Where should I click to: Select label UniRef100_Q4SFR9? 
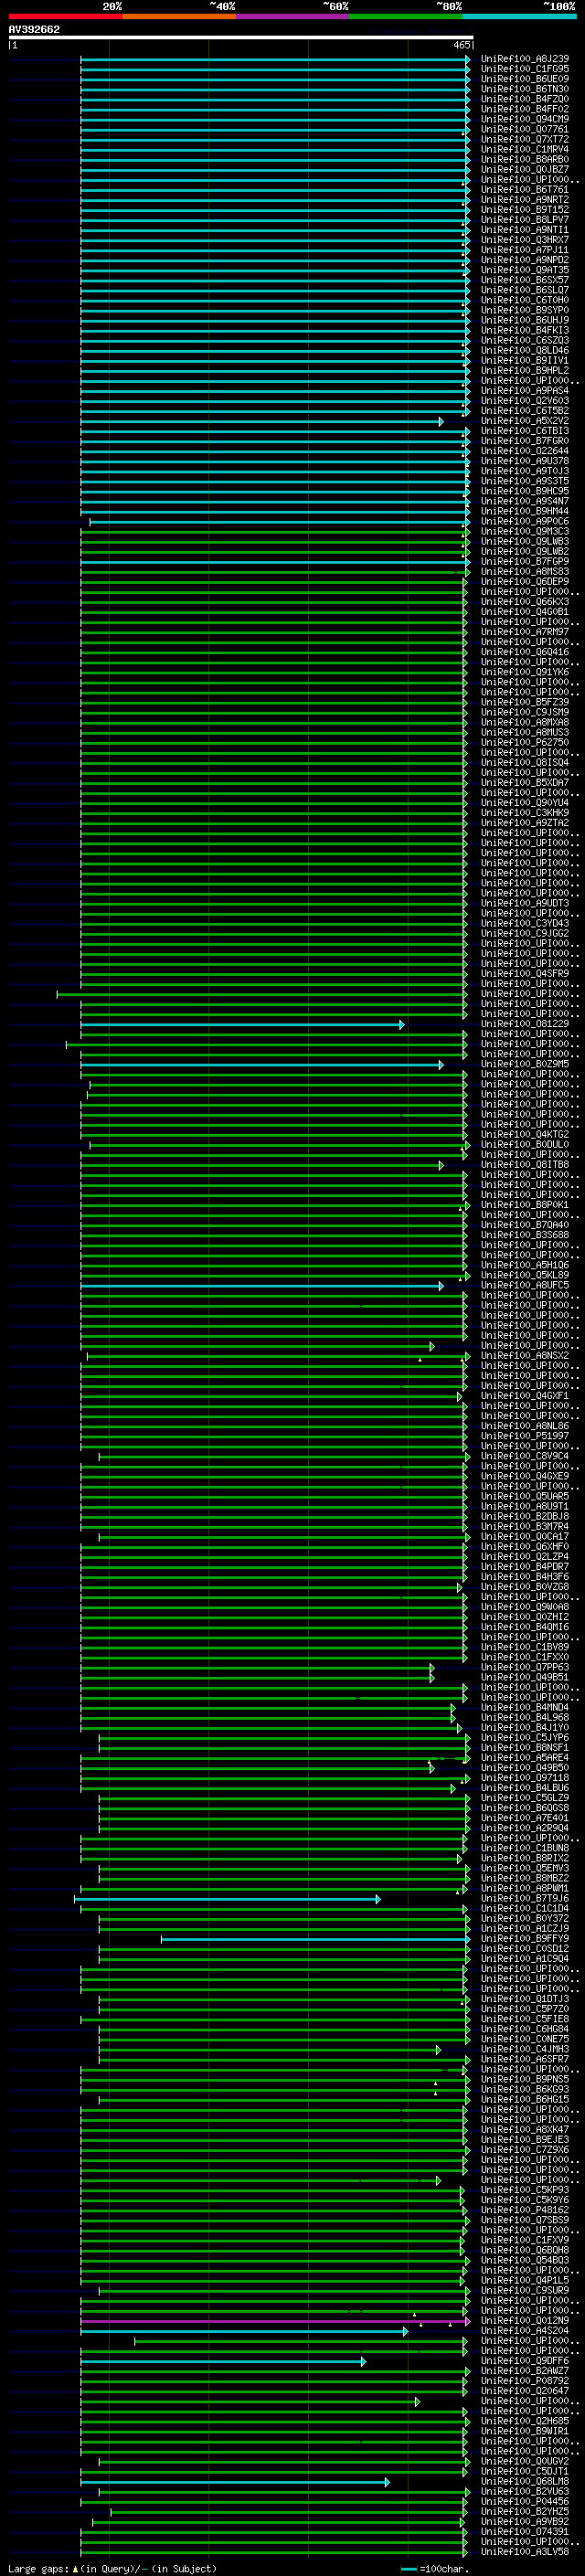click(525, 973)
